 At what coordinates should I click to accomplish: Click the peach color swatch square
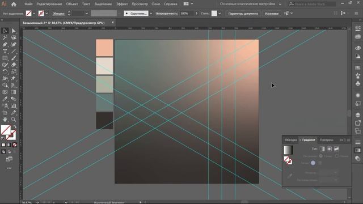click(x=104, y=48)
